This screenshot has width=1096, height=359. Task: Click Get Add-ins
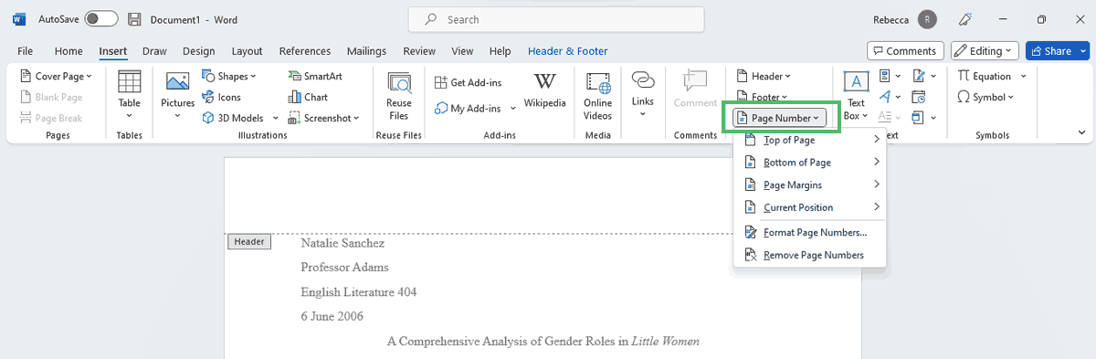468,82
